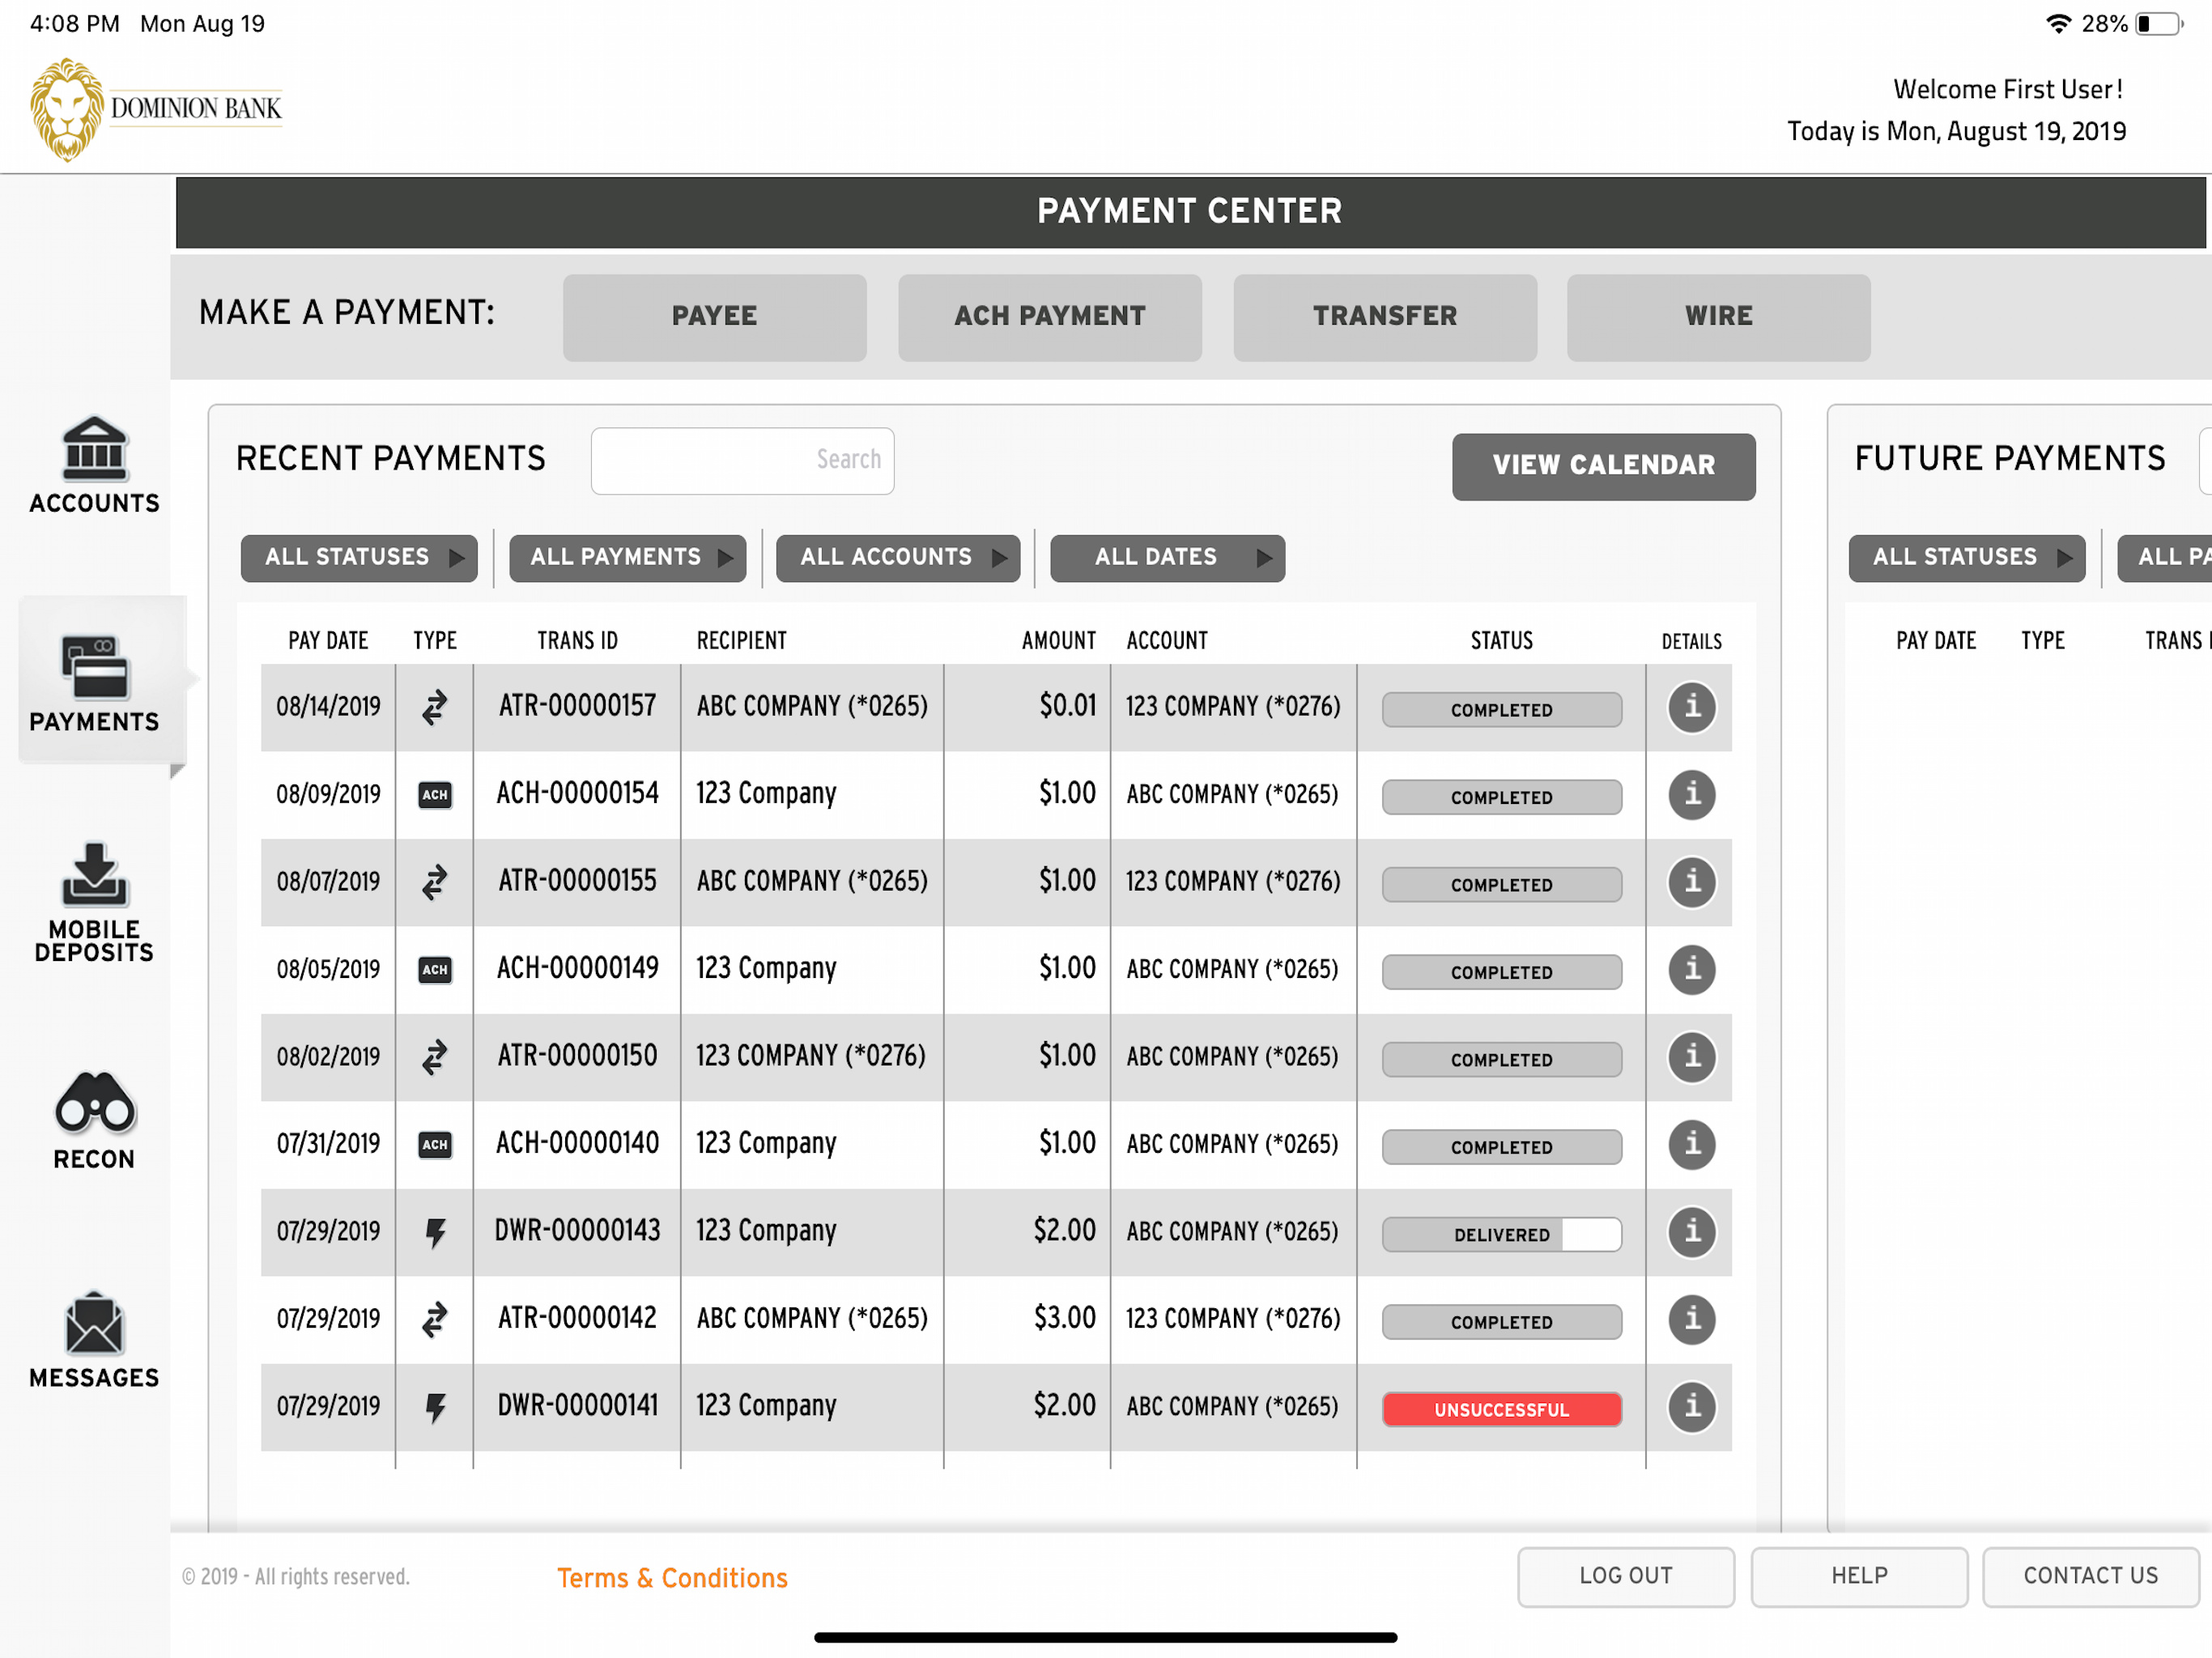The image size is (2212, 1658).
Task: Open the Terms & Conditions link
Action: [672, 1578]
